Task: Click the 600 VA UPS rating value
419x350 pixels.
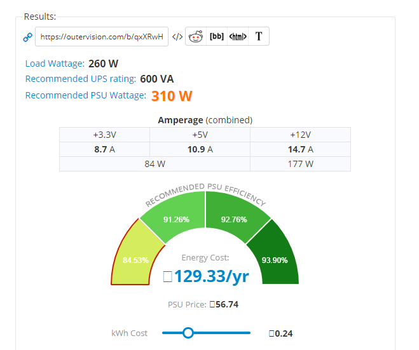Action: pos(157,79)
